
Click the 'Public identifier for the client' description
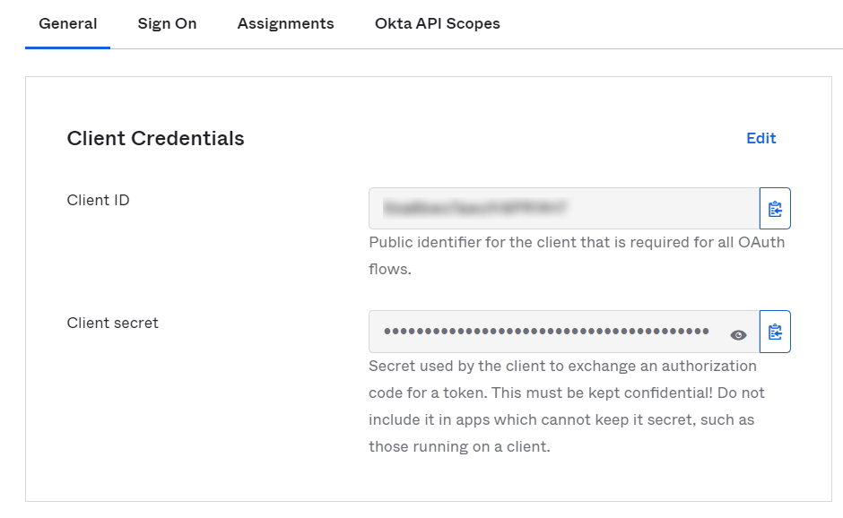pos(577,255)
